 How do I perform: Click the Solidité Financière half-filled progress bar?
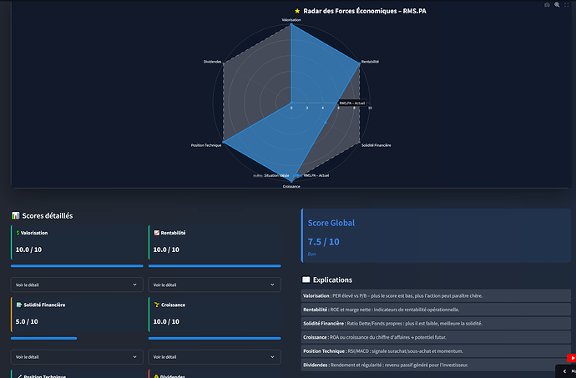coord(43,338)
